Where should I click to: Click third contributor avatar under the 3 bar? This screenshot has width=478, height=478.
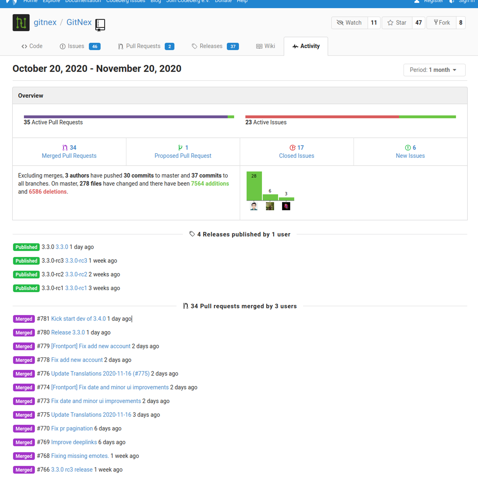pyautogui.click(x=286, y=206)
